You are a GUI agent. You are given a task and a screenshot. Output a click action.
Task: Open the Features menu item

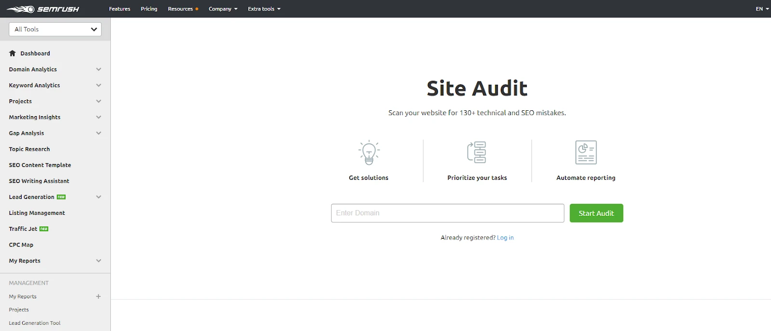click(120, 9)
